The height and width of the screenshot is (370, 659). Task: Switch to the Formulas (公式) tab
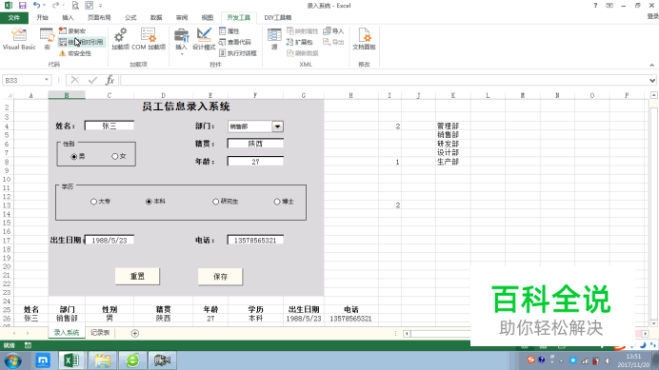pyautogui.click(x=130, y=18)
